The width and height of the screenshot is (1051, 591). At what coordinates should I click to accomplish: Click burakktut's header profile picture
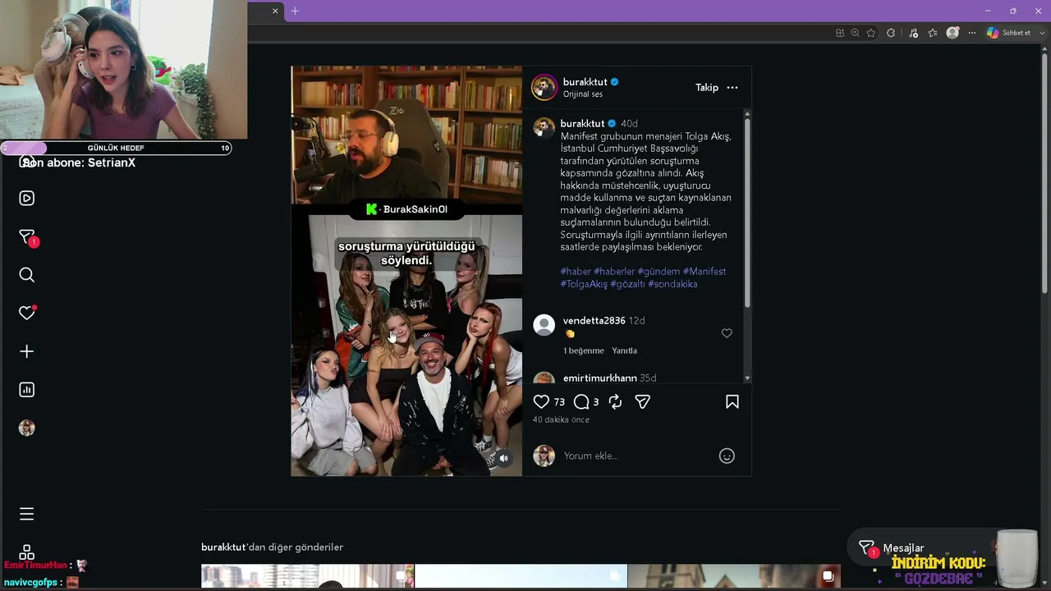(544, 87)
